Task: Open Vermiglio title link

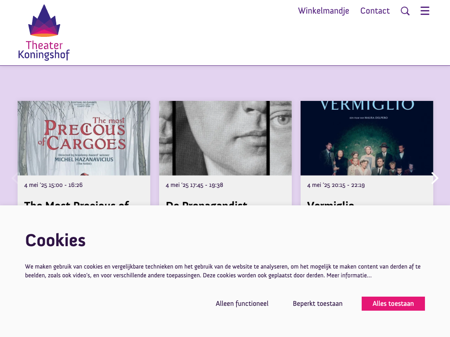Action: (330, 203)
